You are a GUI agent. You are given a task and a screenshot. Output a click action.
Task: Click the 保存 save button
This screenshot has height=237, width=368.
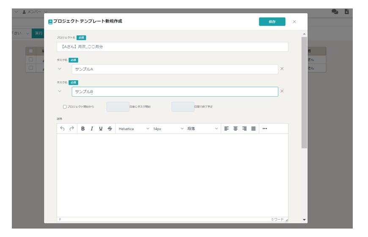(x=272, y=22)
